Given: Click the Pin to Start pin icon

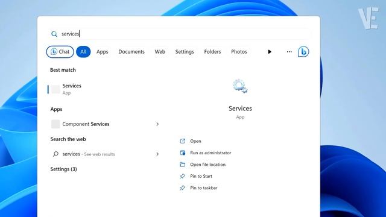Looking at the screenshot, I should coord(182,176).
